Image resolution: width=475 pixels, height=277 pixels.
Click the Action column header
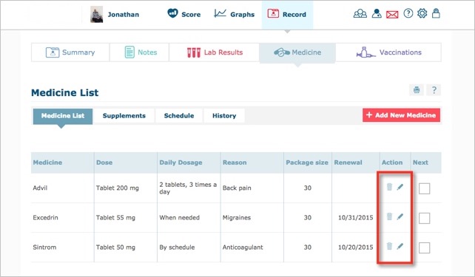(x=392, y=163)
